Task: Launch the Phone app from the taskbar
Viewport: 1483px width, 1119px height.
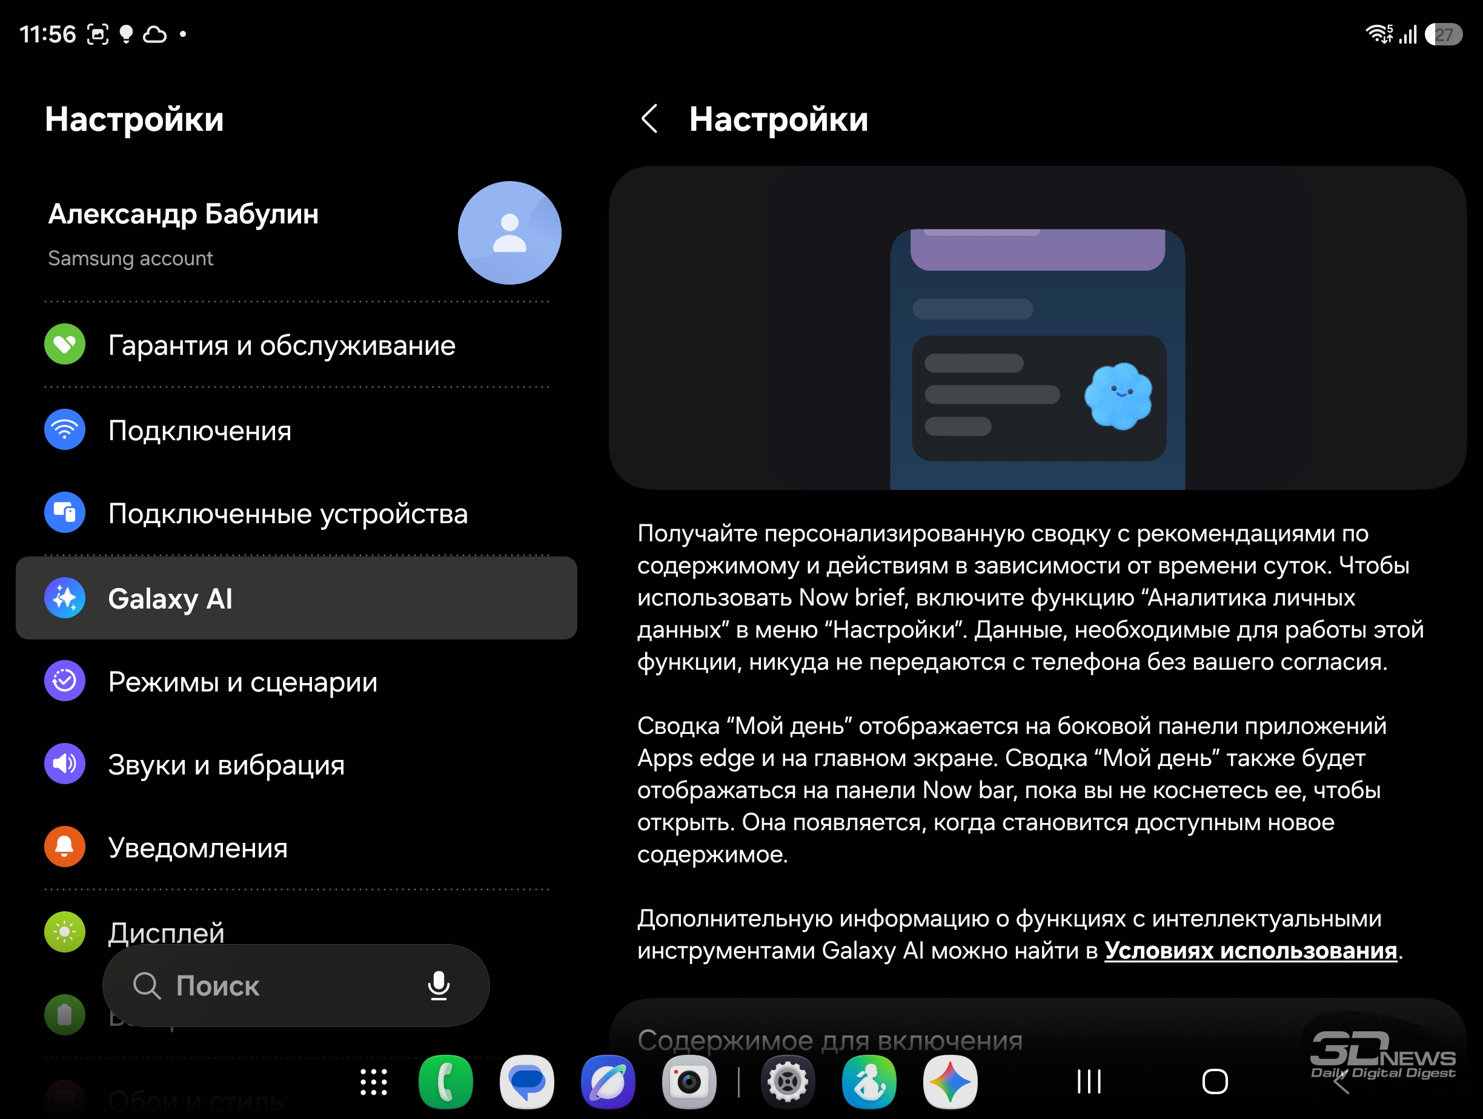Action: coord(446,1081)
